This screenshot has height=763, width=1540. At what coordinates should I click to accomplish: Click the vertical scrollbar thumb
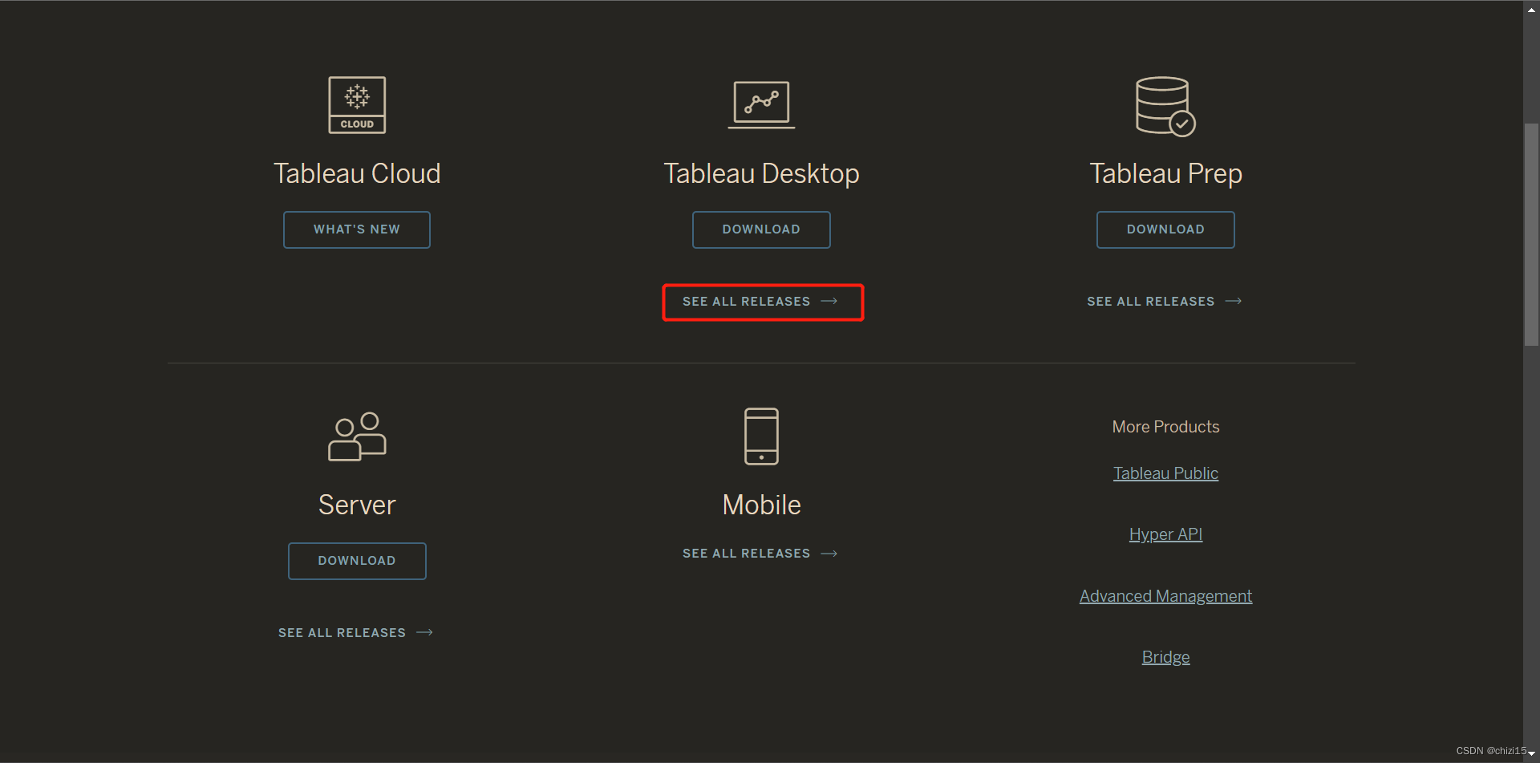[x=1531, y=234]
